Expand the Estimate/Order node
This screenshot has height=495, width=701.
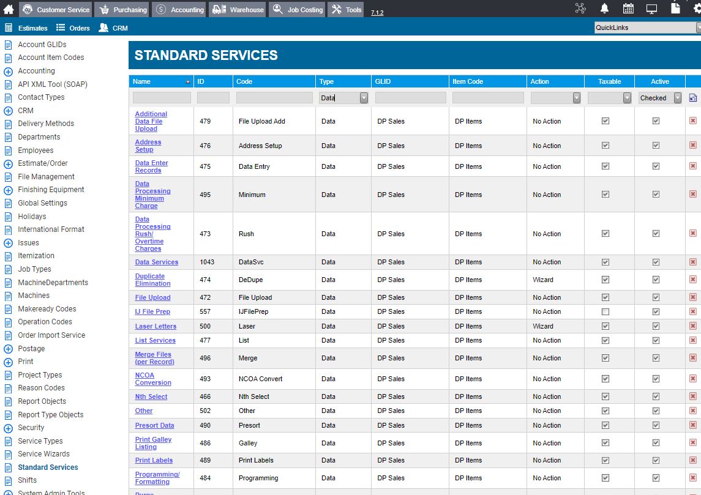(x=8, y=164)
